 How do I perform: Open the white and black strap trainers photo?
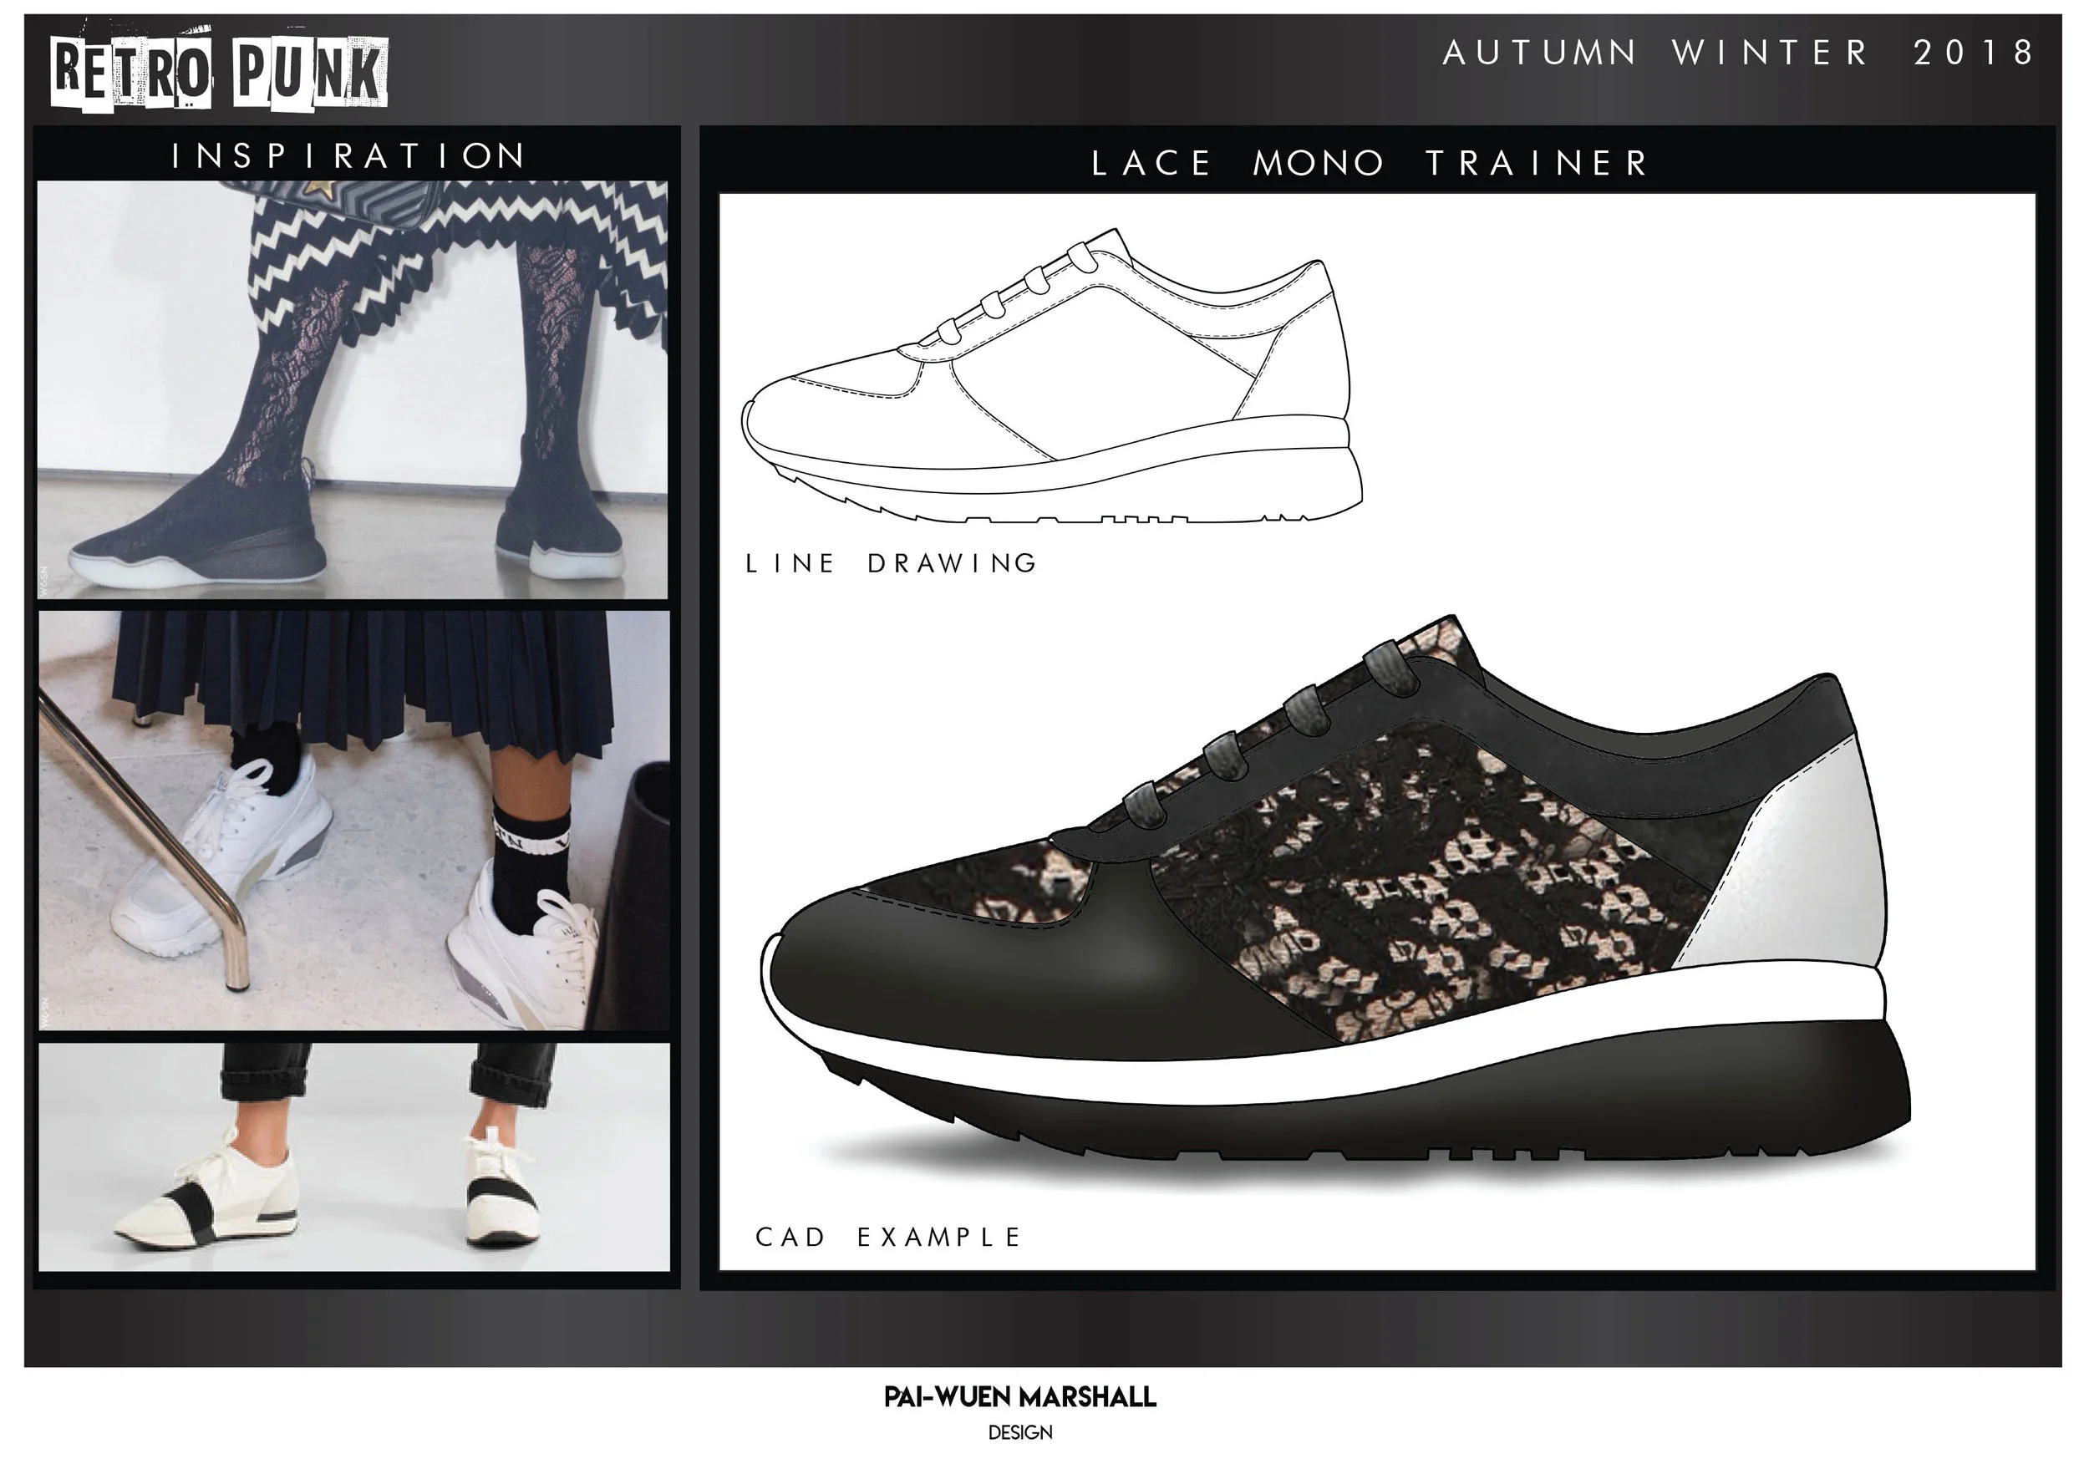coord(354,1157)
